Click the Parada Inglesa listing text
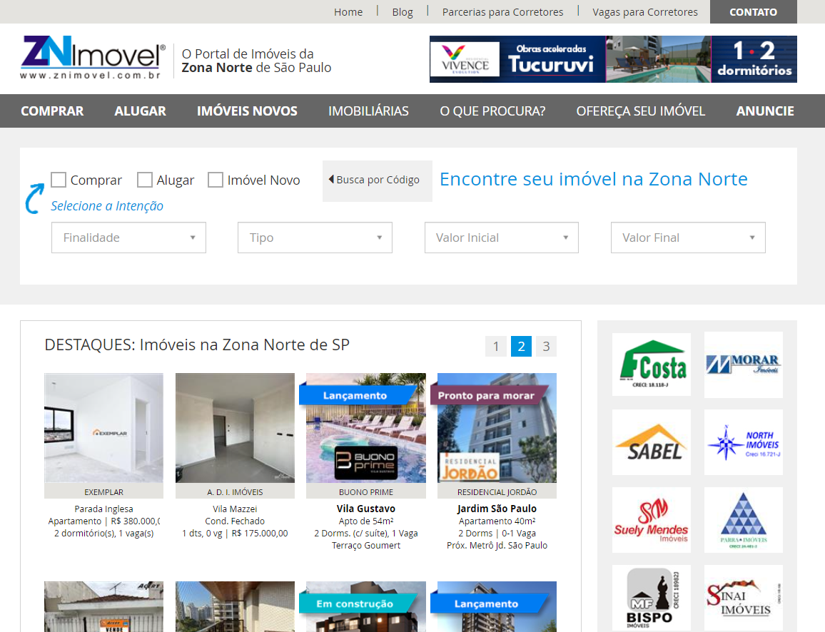825x632 pixels. 103,509
